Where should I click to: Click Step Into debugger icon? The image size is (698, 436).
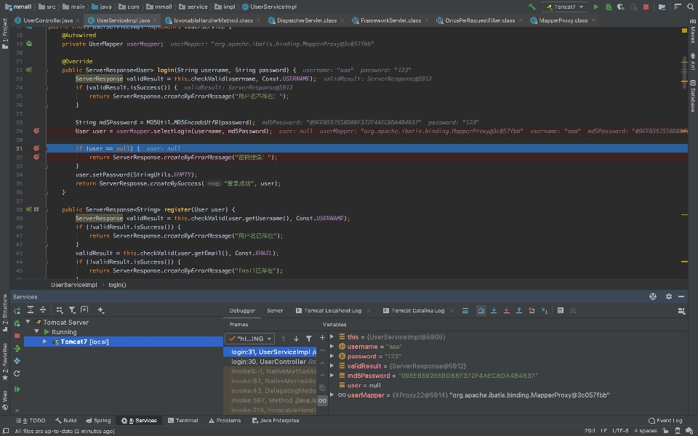click(494, 310)
